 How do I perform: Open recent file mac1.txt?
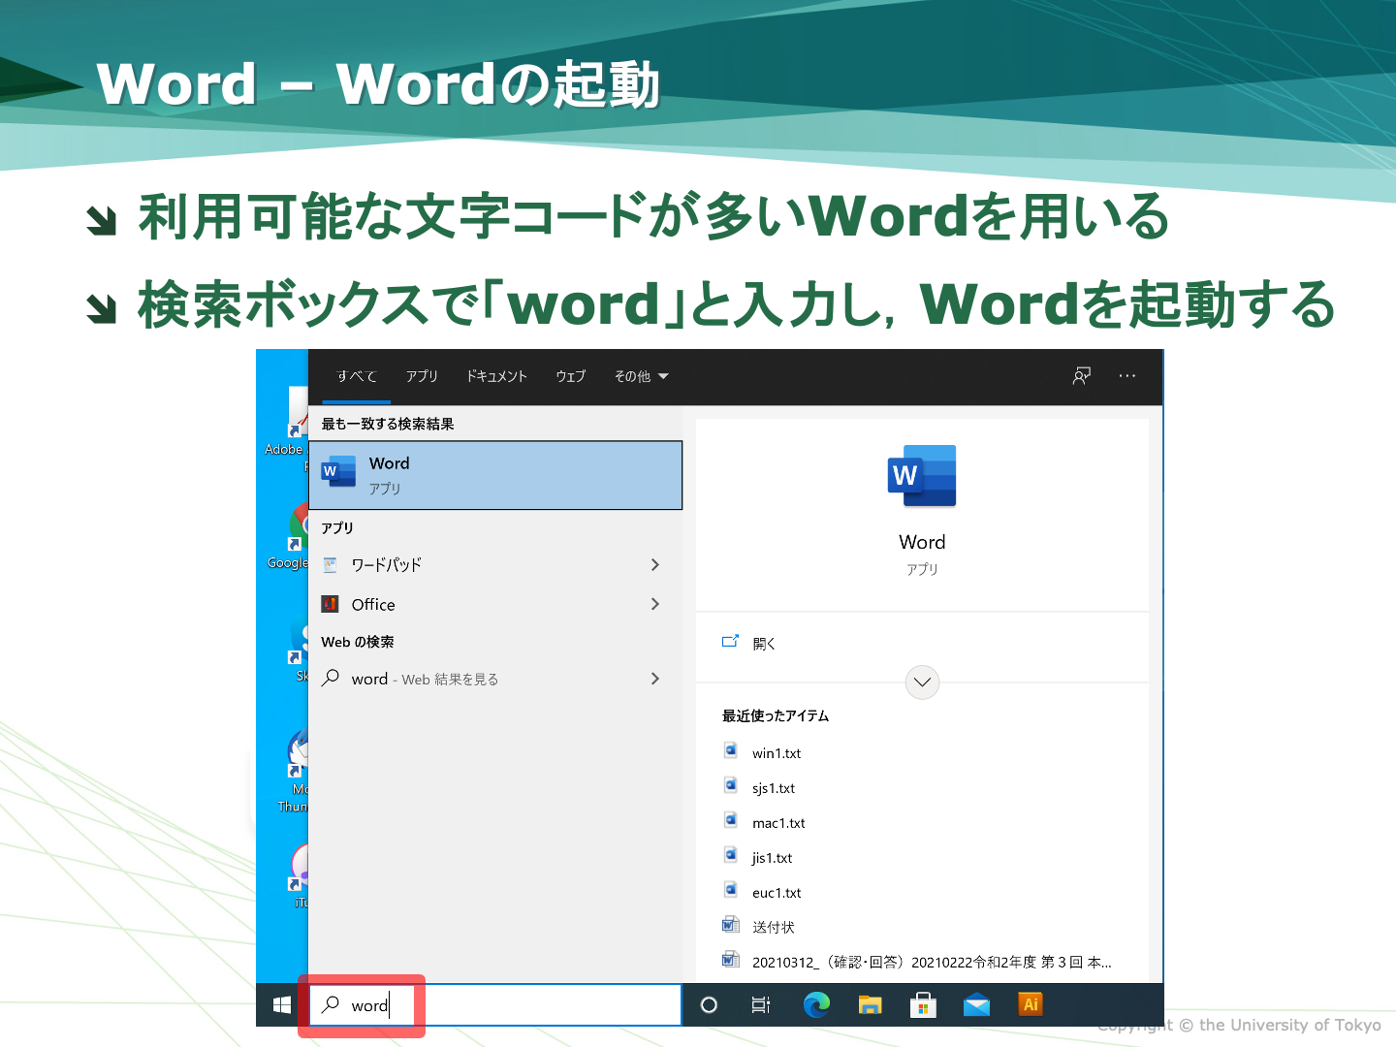coord(778,823)
